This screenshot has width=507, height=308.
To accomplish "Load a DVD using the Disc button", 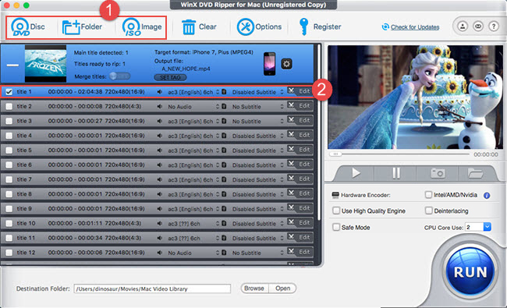I will [x=28, y=27].
